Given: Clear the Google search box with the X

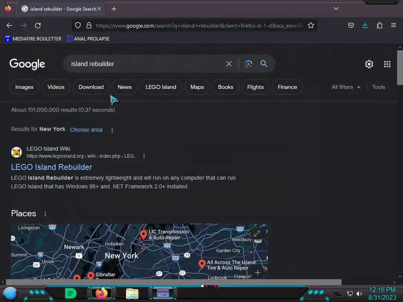Looking at the screenshot, I should [229, 64].
